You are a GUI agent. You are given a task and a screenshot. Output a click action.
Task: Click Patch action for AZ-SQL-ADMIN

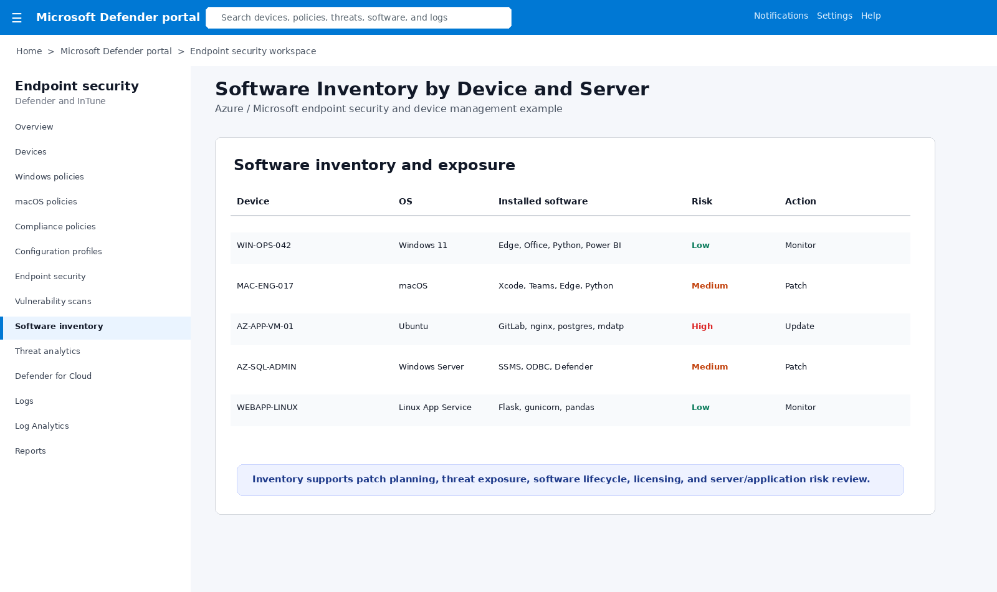796,367
